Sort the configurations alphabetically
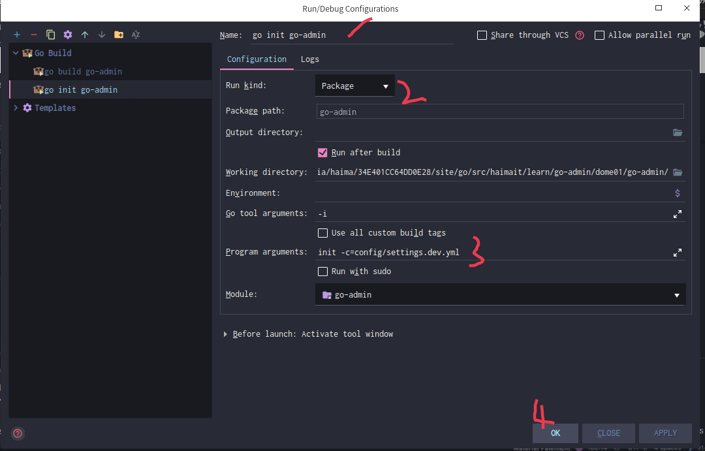 point(136,35)
